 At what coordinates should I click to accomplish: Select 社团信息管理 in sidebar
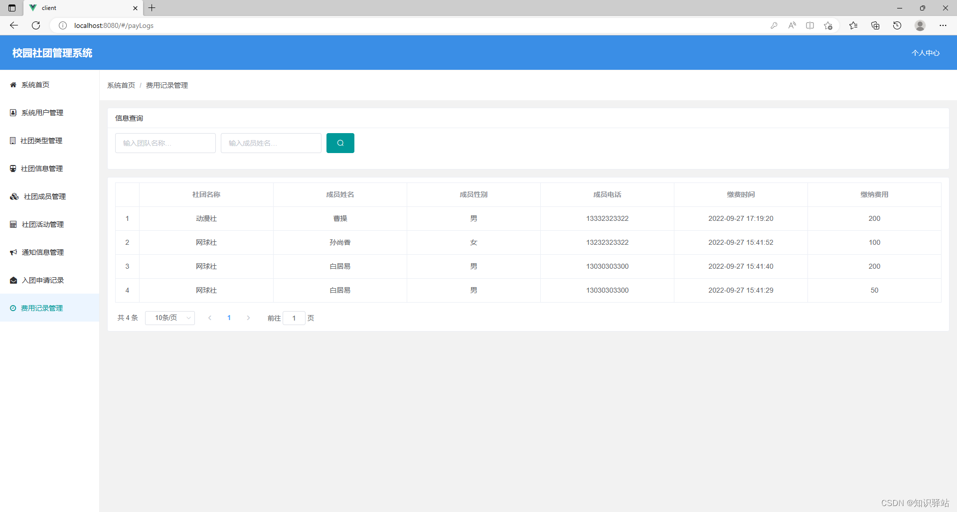[49, 169]
